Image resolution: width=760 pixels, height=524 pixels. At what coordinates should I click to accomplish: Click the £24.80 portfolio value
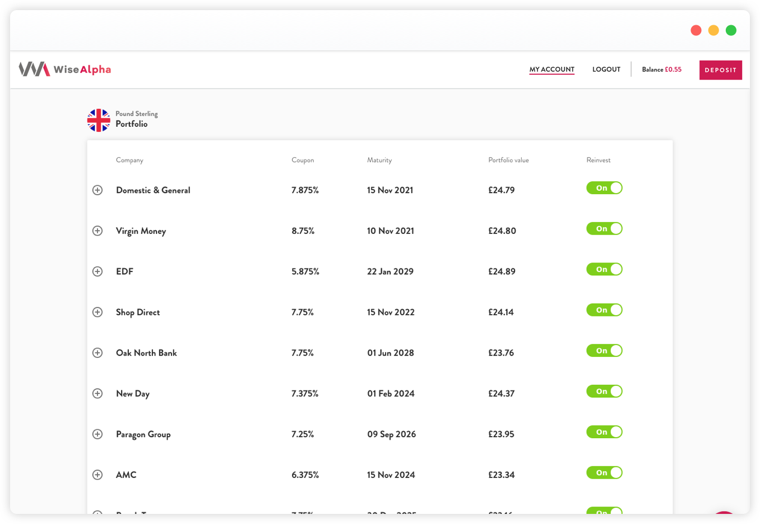pos(502,231)
